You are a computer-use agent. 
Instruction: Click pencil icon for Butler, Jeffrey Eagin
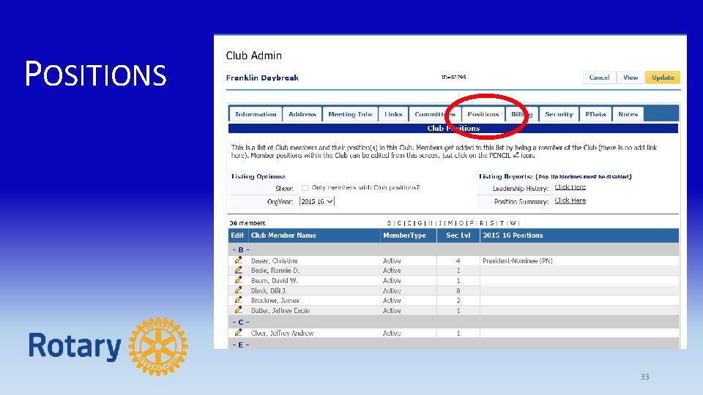[238, 310]
